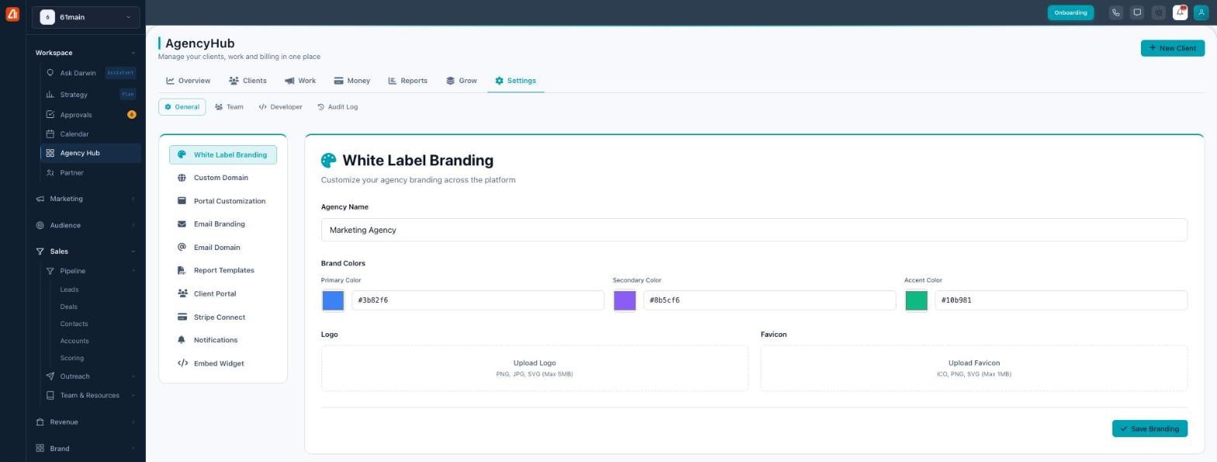This screenshot has width=1217, height=462.
Task: Open Accounts under Pipeline
Action: 75,341
